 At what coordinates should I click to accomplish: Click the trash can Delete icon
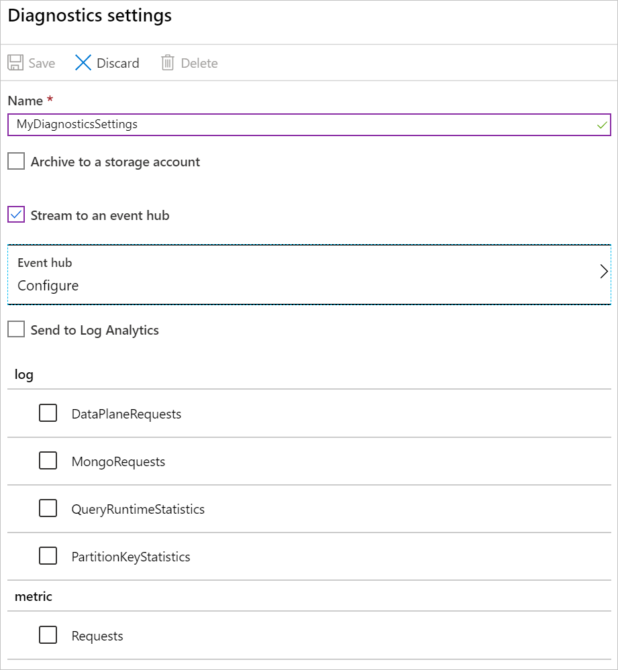pos(167,62)
